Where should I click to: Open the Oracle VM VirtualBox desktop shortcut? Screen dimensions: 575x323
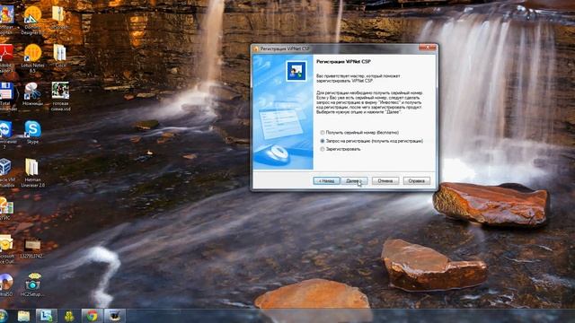click(6, 173)
